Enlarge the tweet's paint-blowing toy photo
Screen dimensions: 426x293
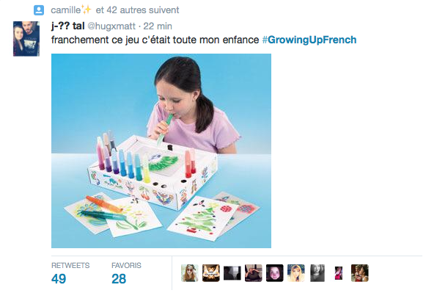(x=161, y=151)
